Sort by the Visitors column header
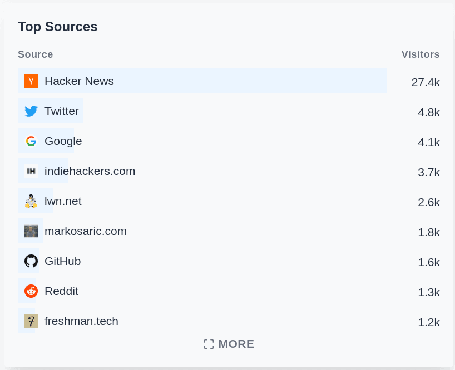This screenshot has height=370, width=455. 421,54
